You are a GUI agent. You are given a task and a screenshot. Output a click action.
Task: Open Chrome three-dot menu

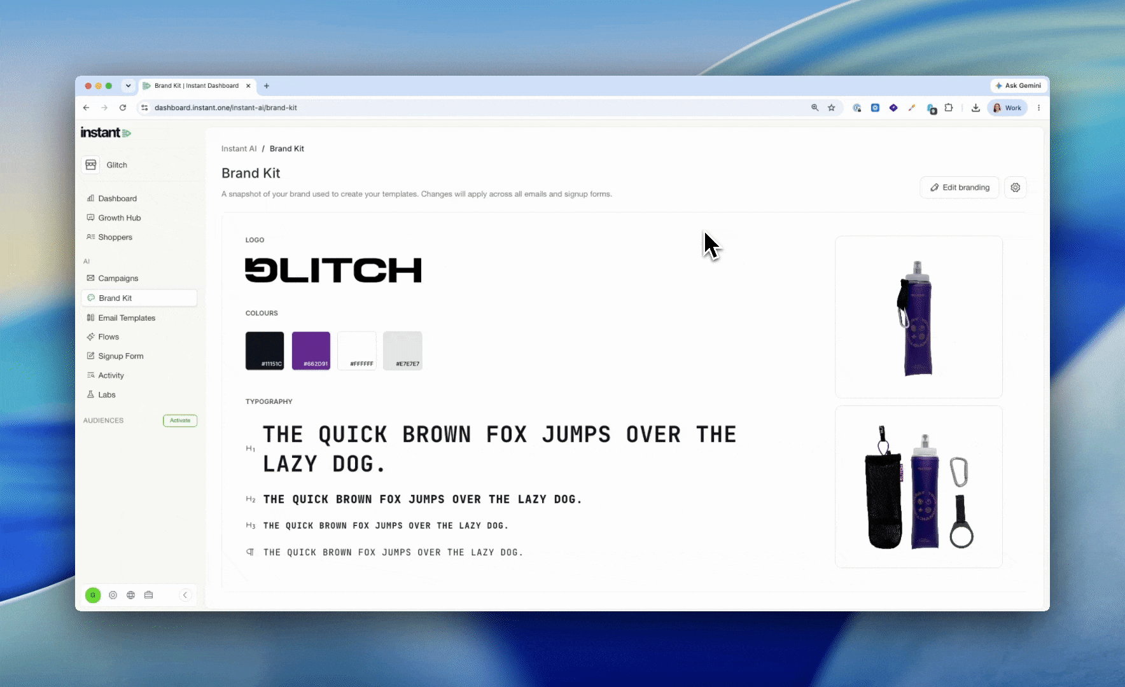pos(1038,108)
